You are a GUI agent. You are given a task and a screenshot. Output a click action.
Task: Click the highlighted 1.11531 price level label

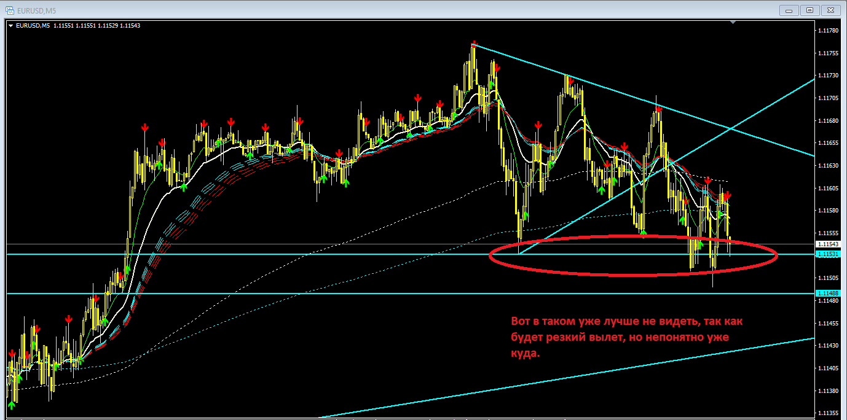tap(829, 254)
